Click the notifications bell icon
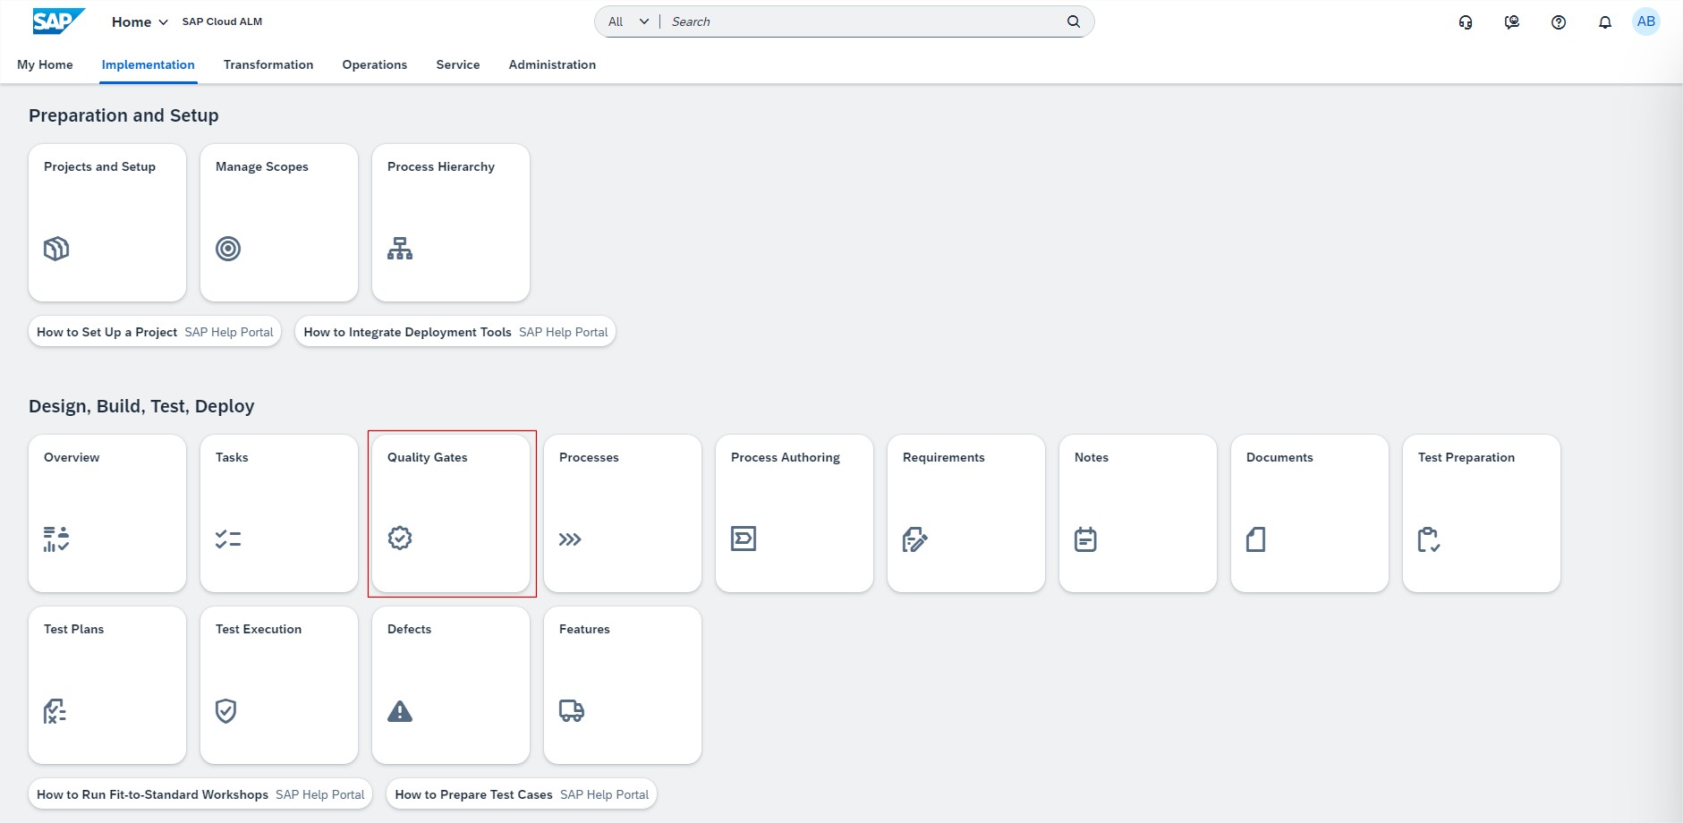1683x823 pixels. click(x=1604, y=22)
